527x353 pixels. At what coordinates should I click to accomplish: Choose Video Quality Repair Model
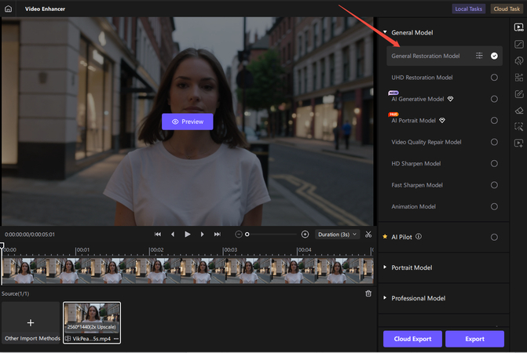coord(494,142)
